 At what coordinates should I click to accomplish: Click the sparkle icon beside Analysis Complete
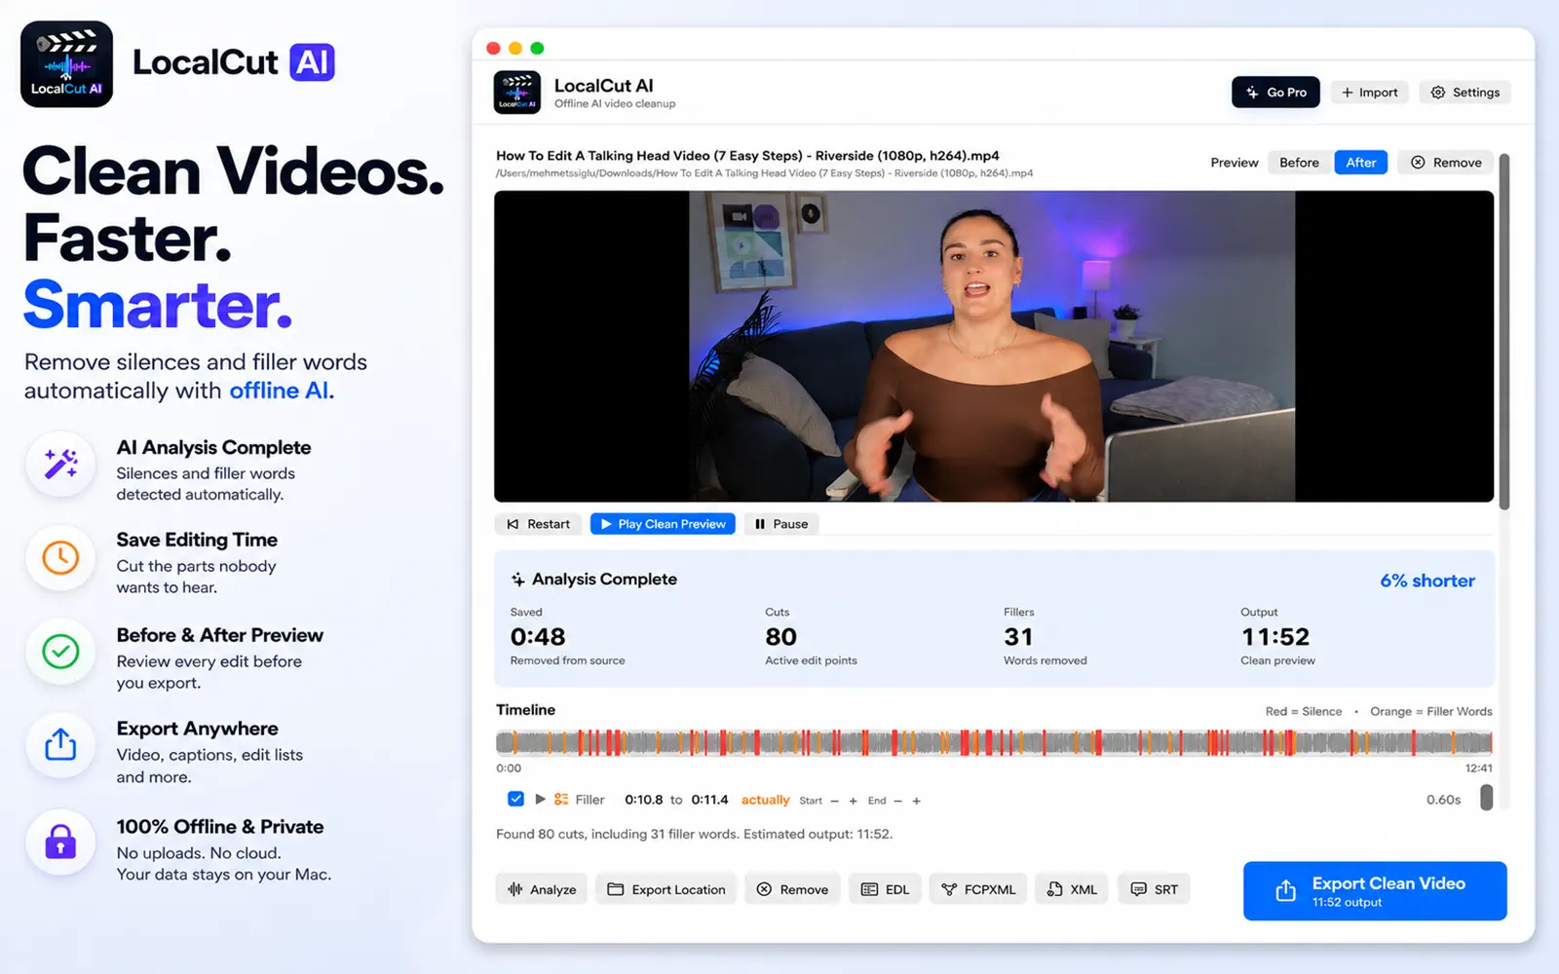coord(518,580)
